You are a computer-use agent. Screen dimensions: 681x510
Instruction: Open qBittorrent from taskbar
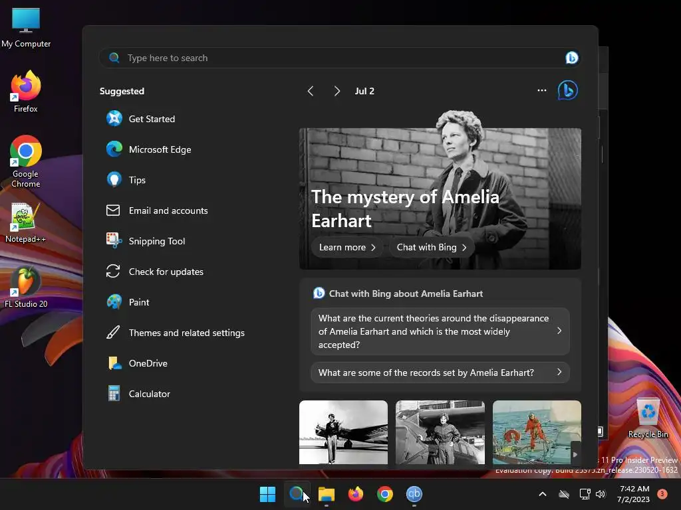click(414, 494)
